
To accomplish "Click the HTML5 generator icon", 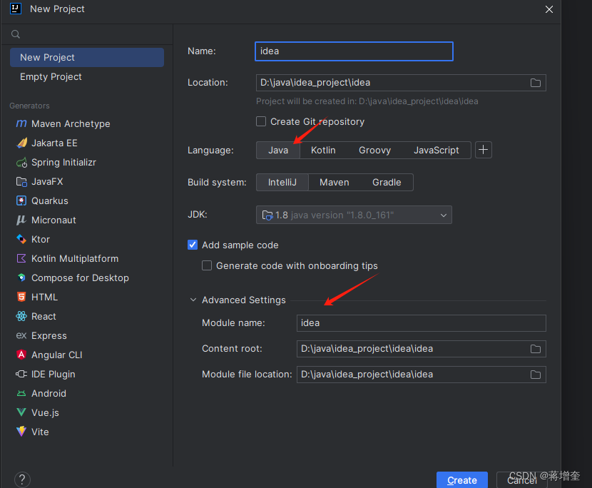I will [21, 297].
